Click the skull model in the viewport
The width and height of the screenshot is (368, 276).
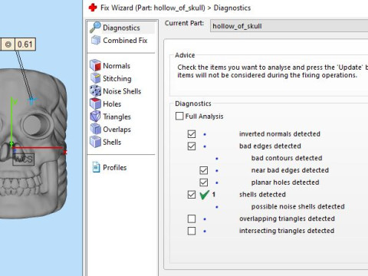click(x=33, y=143)
